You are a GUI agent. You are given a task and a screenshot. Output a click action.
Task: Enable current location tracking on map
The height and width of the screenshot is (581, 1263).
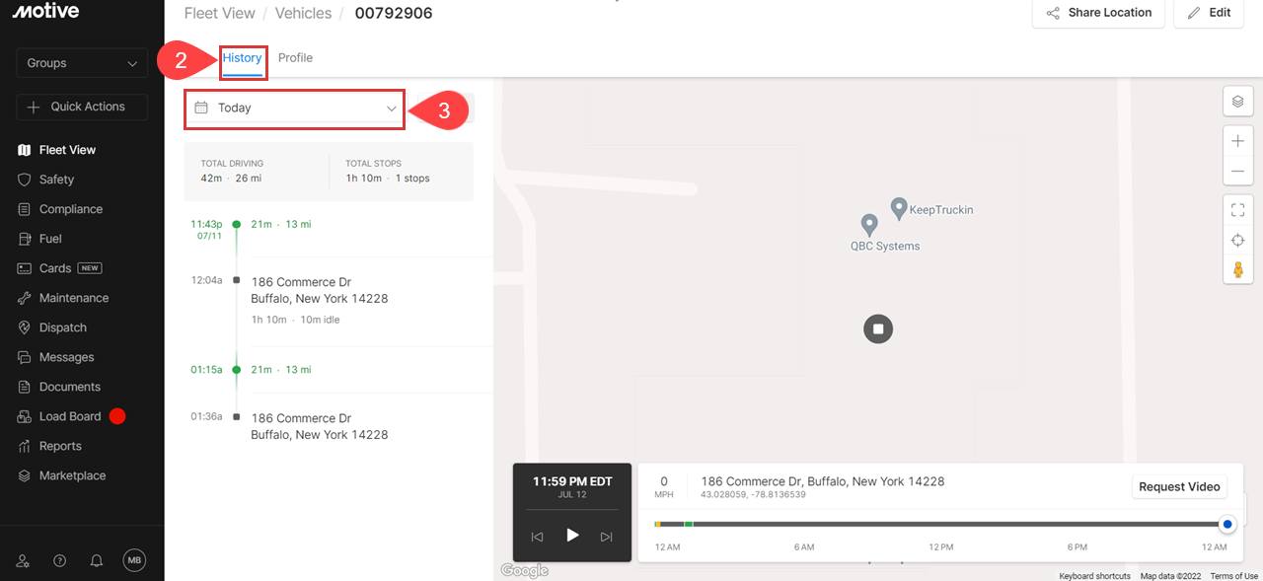tap(1237, 239)
